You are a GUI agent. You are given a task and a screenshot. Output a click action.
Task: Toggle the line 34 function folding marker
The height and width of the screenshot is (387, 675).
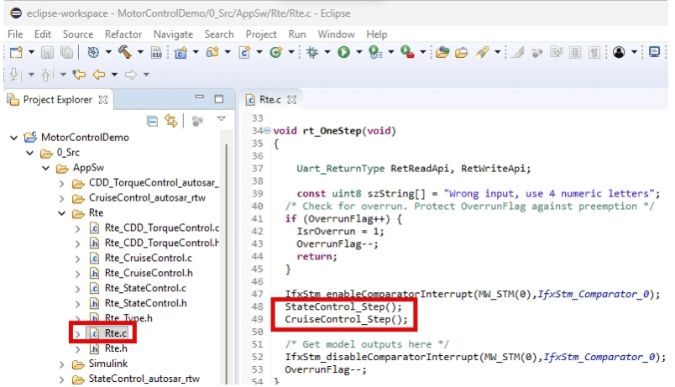(266, 131)
